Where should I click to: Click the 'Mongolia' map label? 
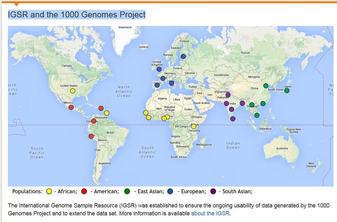(254, 77)
